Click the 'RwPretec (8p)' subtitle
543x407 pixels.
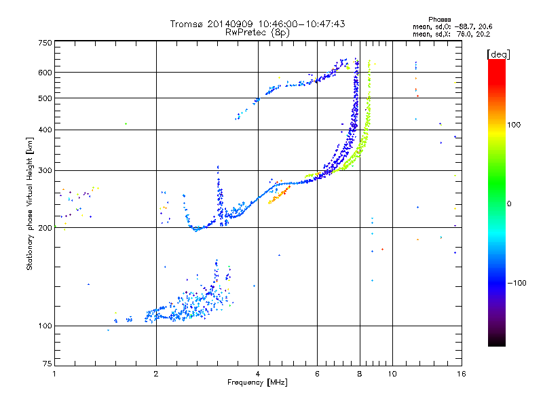tap(257, 33)
